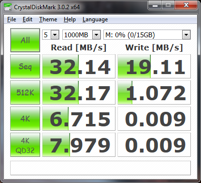Screen dimensions: 201x183
Task: Click the Seq read result 32.14
Action: point(79,66)
